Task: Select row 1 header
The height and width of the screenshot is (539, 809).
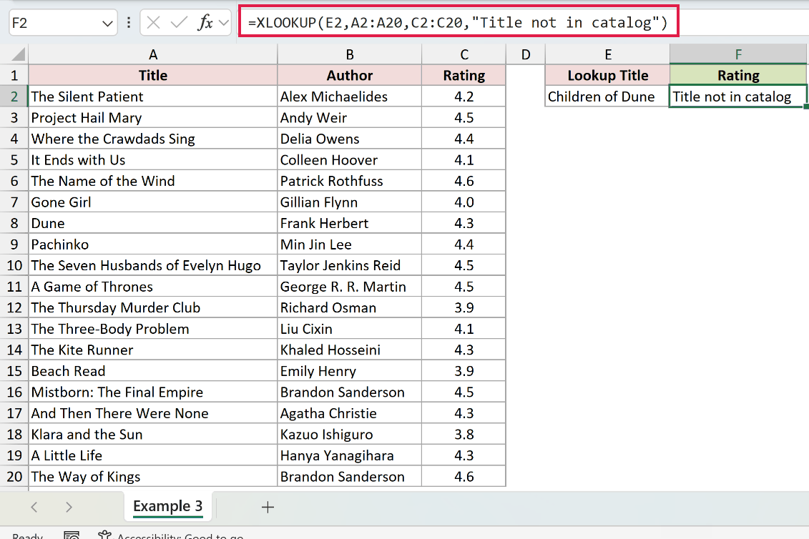Action: point(14,75)
